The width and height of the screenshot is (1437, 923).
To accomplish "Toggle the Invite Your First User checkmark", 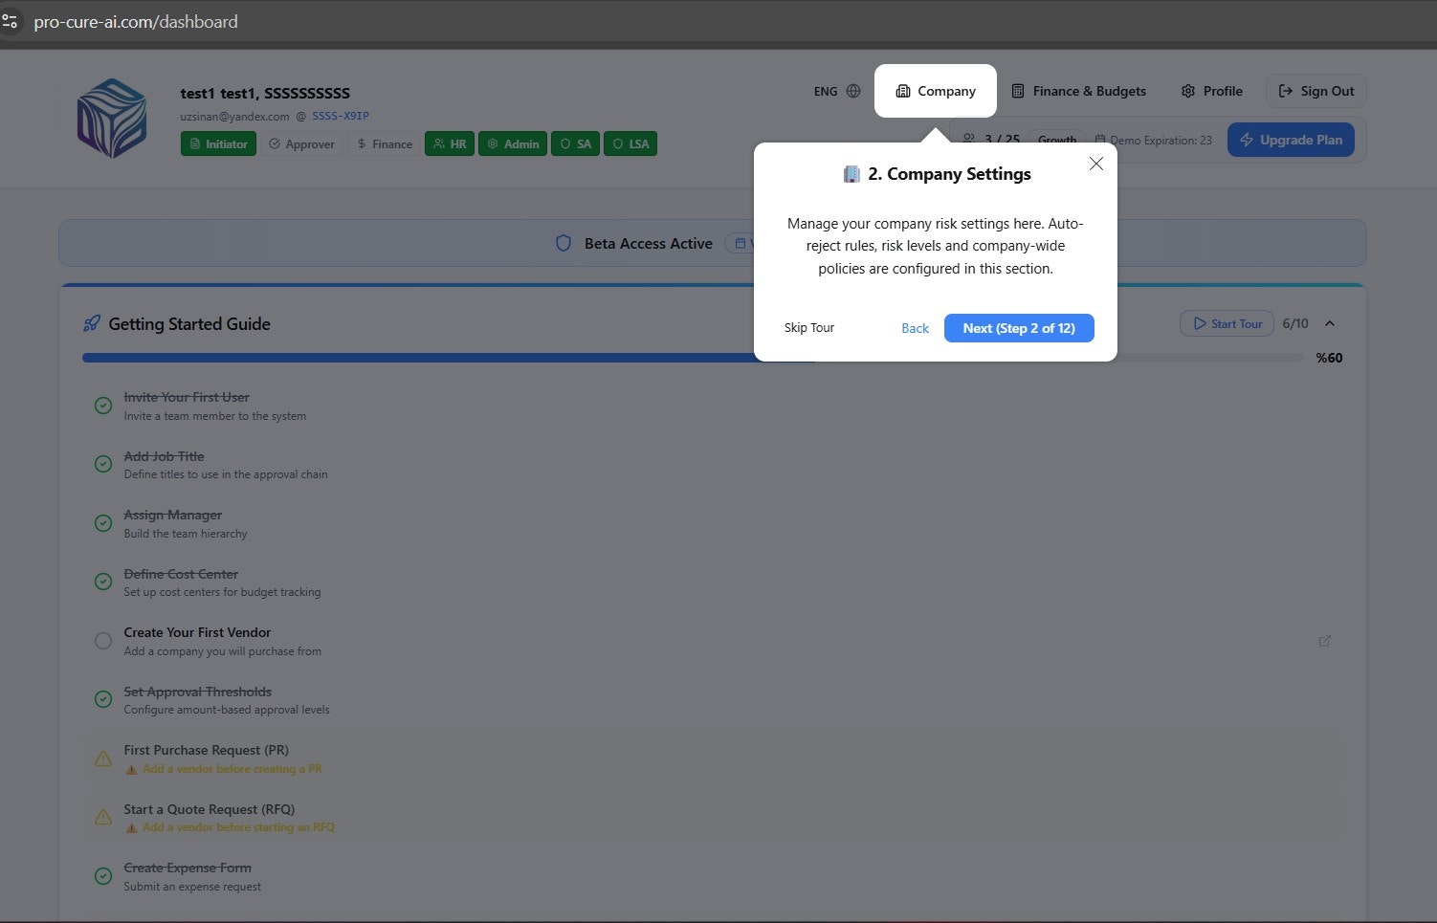I will 103,406.
